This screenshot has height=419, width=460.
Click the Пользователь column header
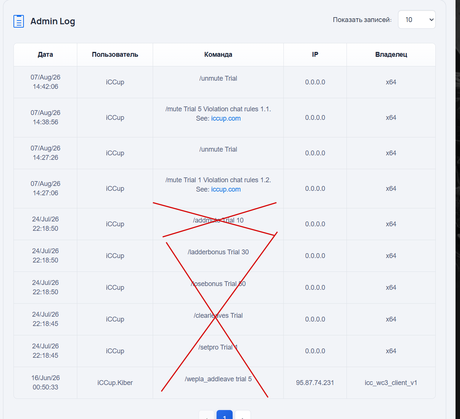115,55
